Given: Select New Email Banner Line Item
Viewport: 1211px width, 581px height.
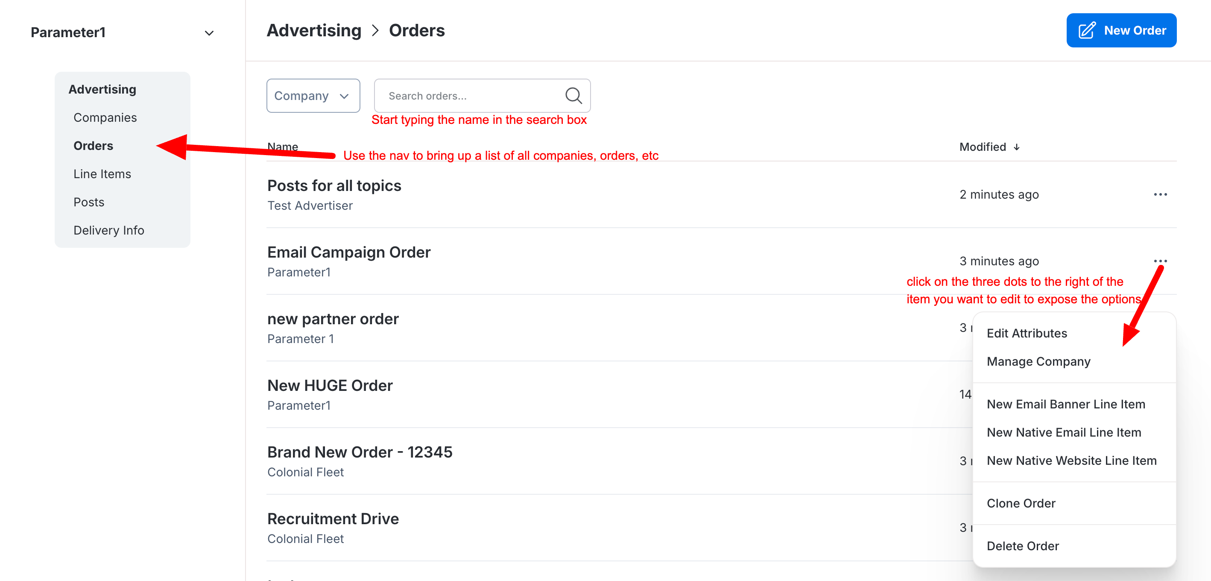Looking at the screenshot, I should (1065, 404).
